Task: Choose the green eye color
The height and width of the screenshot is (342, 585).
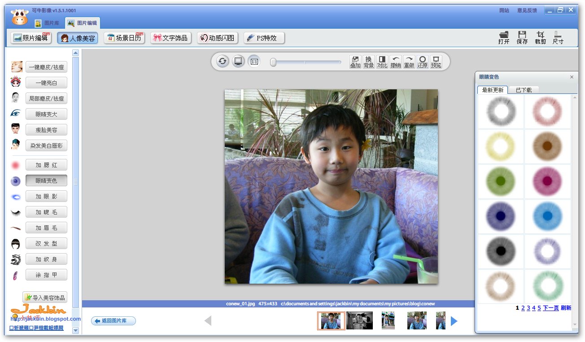Action: 501,181
